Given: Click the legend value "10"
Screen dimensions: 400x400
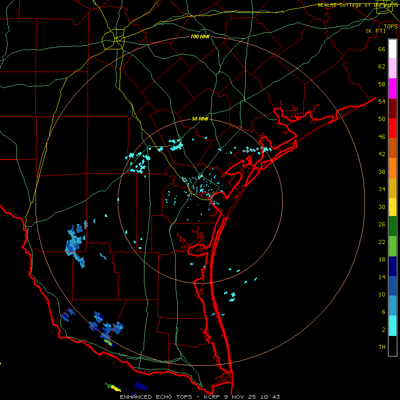Looking at the screenshot, I should pos(382,294).
